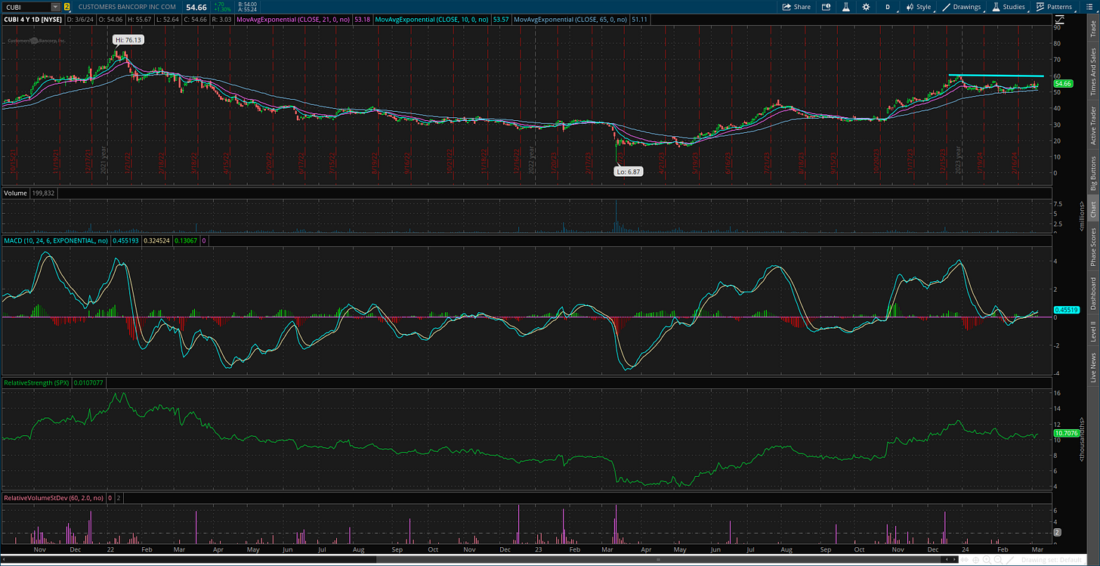Click the green 54.66 last price bubble
Image resolution: width=1100 pixels, height=566 pixels.
click(x=1064, y=83)
